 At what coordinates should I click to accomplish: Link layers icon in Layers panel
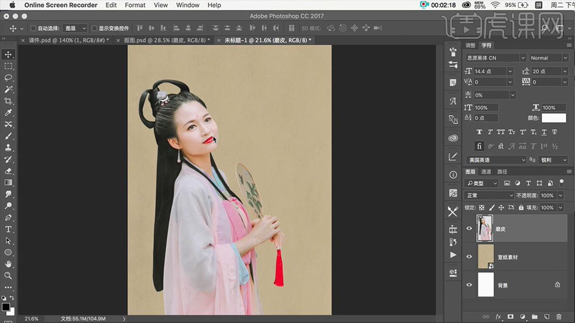486,317
